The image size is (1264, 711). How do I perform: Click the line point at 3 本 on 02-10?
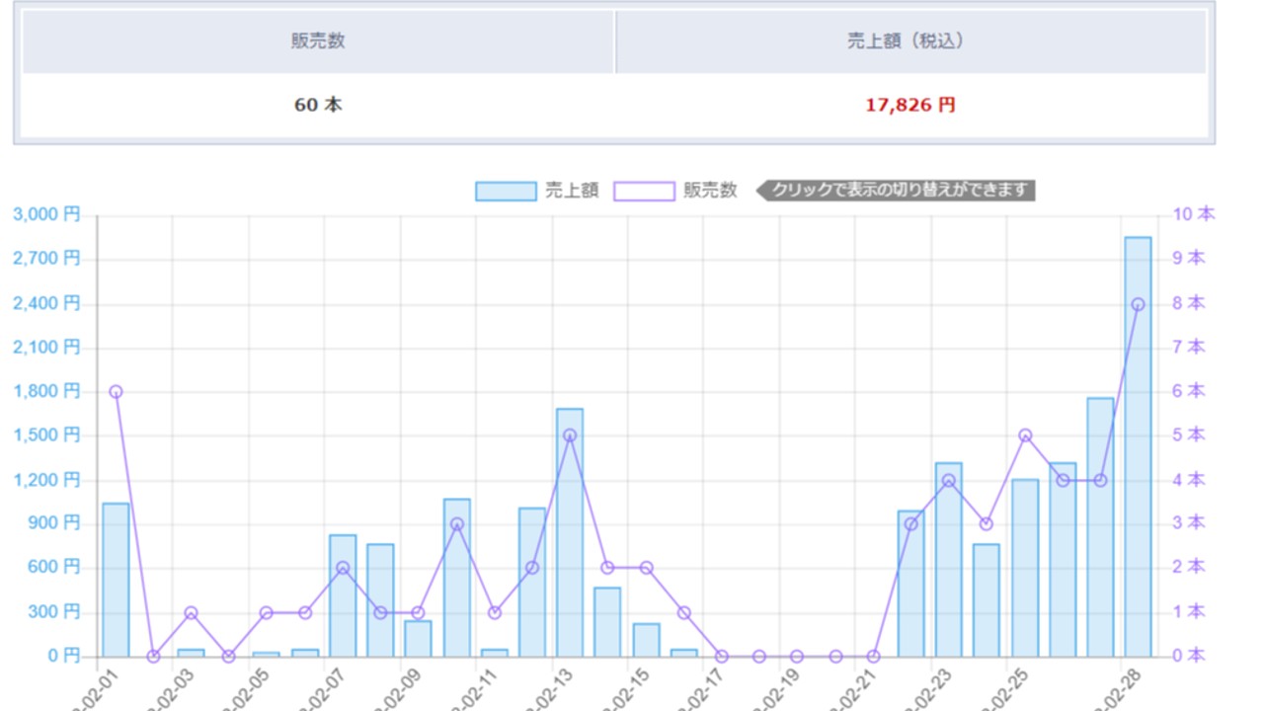[456, 524]
